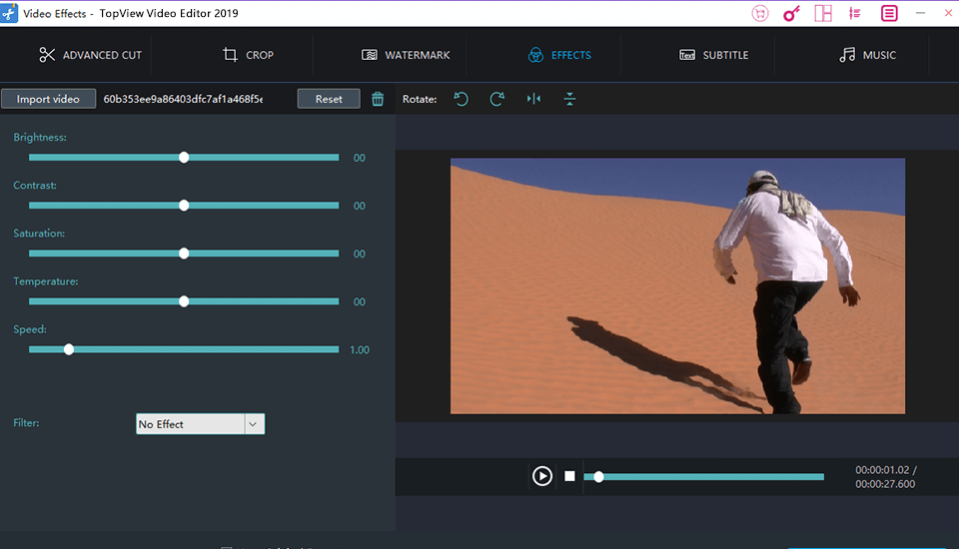This screenshot has height=549, width=959.
Task: Click the Import video button
Action: (48, 99)
